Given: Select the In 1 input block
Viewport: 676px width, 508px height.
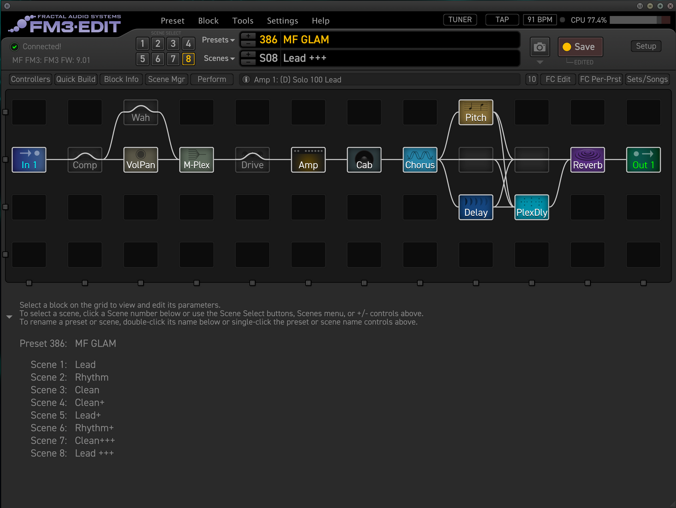Looking at the screenshot, I should coord(29,160).
